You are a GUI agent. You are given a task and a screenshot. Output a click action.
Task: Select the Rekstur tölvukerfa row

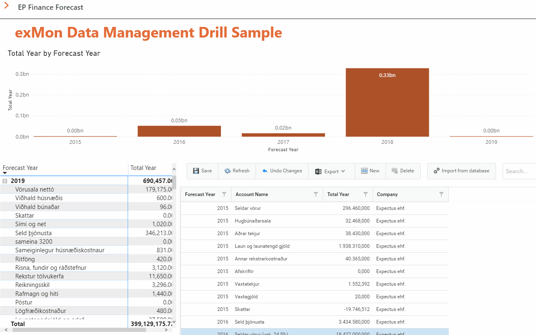[x=86, y=276]
